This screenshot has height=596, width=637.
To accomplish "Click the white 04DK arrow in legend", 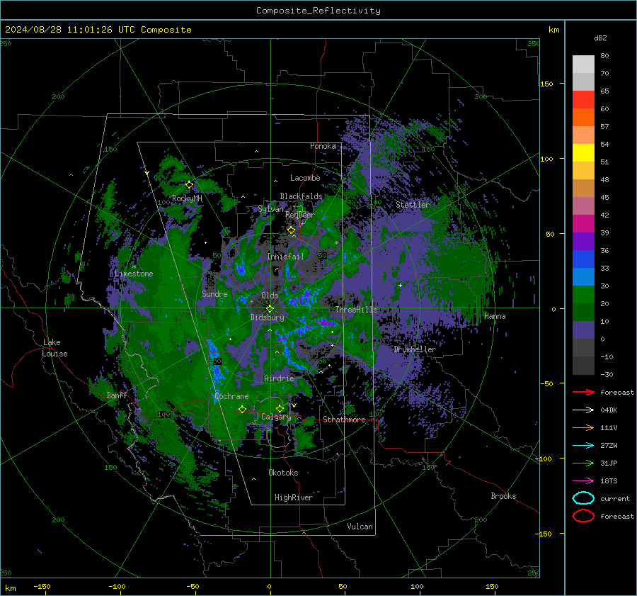I will (583, 410).
